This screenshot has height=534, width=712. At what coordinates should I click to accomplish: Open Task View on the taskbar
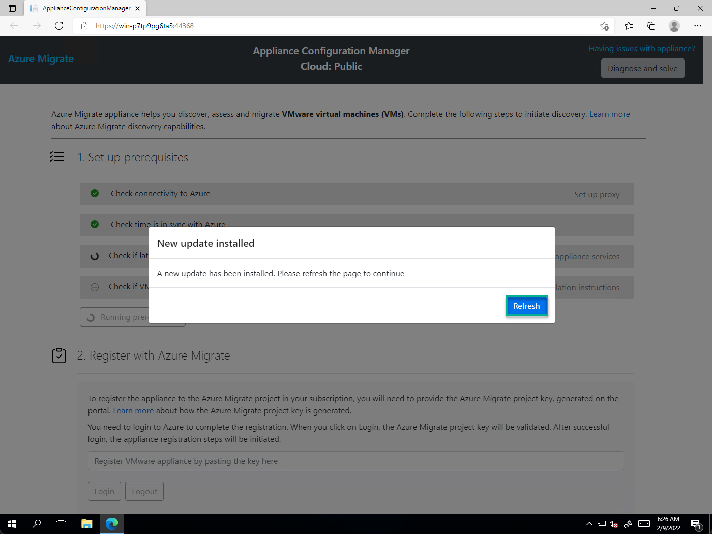[61, 524]
